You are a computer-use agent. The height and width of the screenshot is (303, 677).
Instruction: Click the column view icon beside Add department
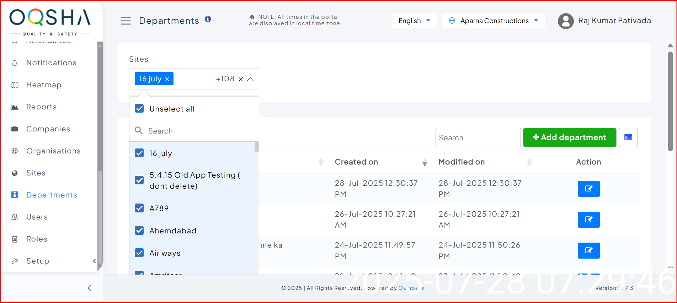click(x=628, y=137)
